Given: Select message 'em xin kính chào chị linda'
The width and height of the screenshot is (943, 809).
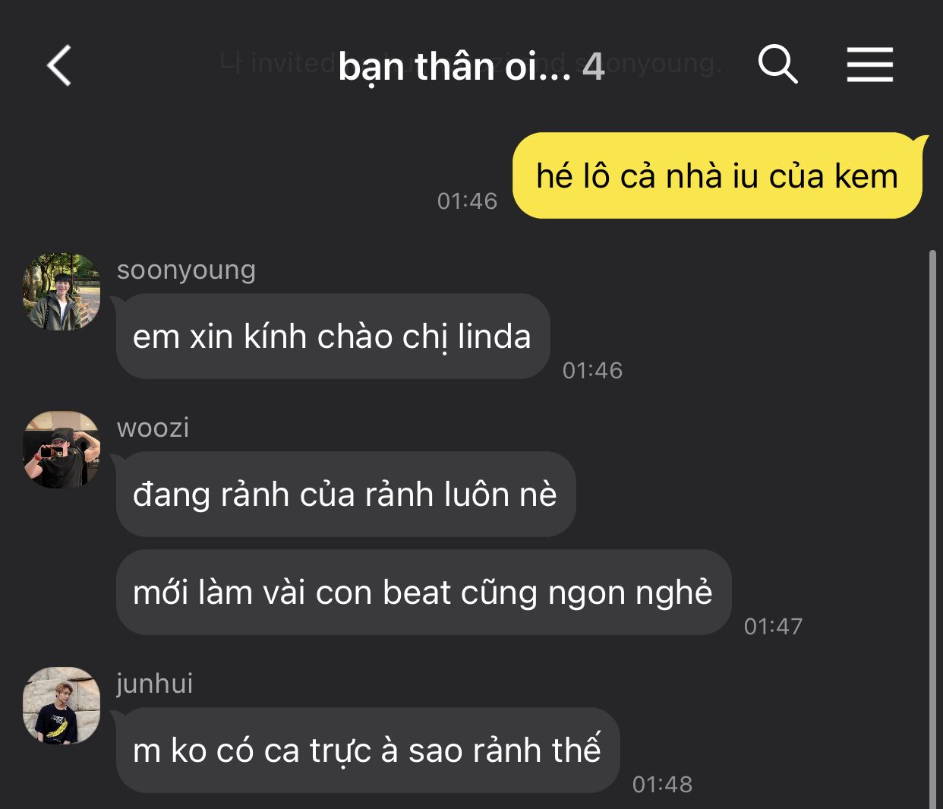Looking at the screenshot, I should [x=333, y=337].
